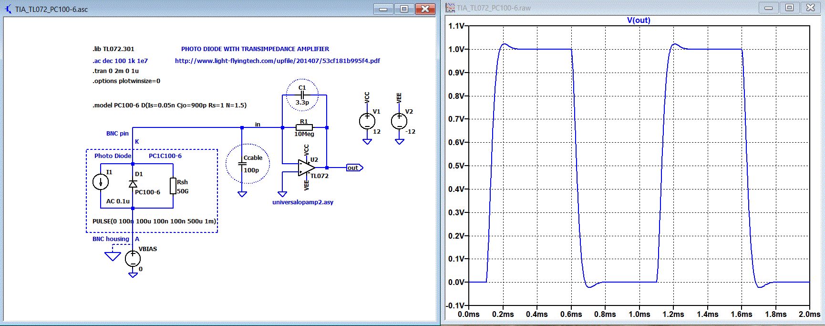This screenshot has height=326, width=825.
Task: Click the Ccable 100p capacitor symbol
Action: click(x=242, y=164)
